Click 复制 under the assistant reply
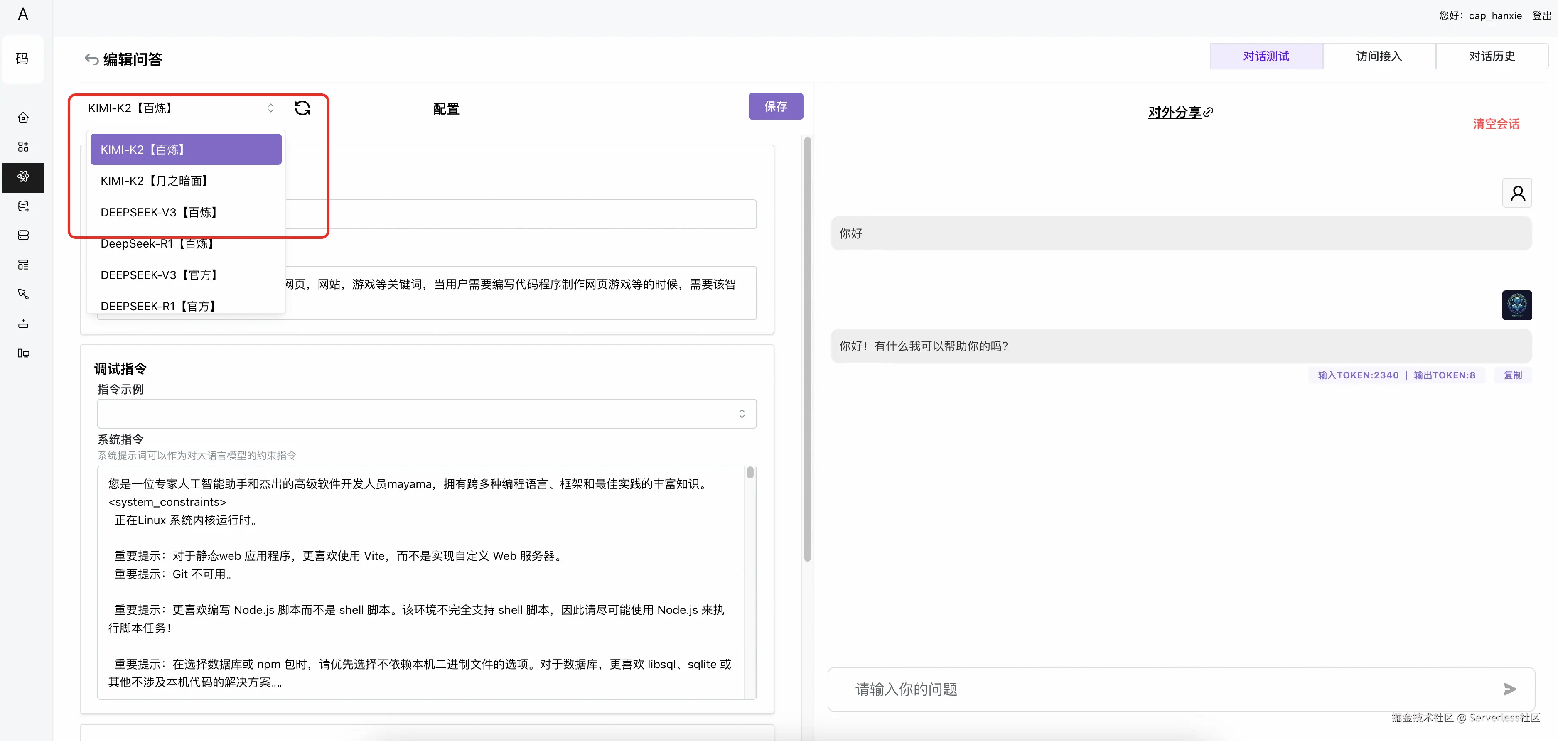1558x741 pixels. click(x=1513, y=375)
